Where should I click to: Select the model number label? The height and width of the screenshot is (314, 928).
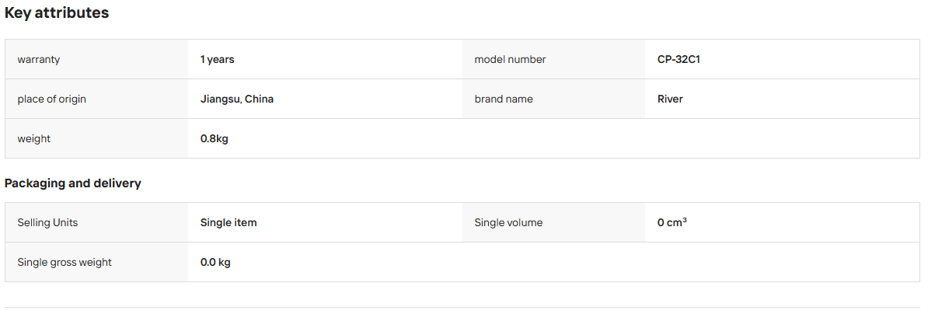coord(510,59)
